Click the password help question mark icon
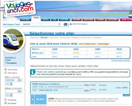 [x=59, y=24]
